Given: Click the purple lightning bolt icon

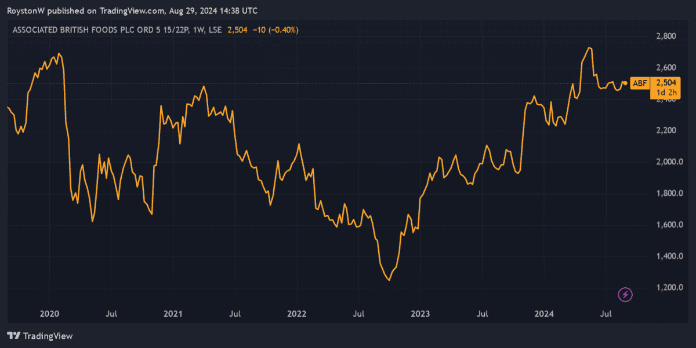Looking at the screenshot, I should point(625,295).
